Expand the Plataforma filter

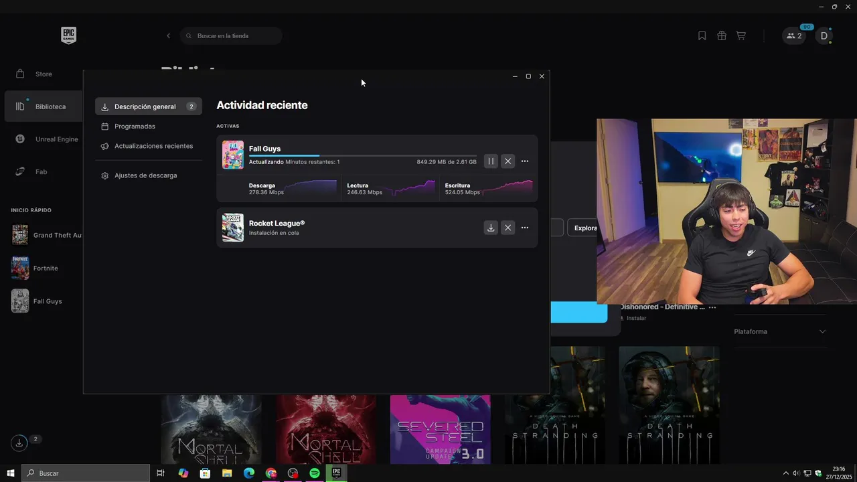point(780,331)
